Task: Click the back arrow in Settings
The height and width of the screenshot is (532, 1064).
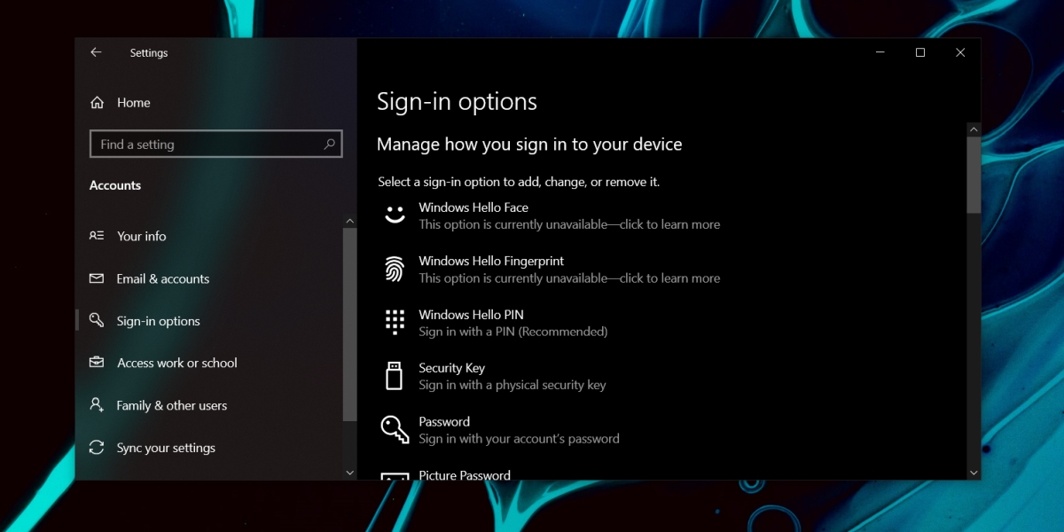Action: (96, 52)
